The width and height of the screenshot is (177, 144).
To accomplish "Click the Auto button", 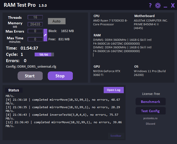I will point(57,21).
